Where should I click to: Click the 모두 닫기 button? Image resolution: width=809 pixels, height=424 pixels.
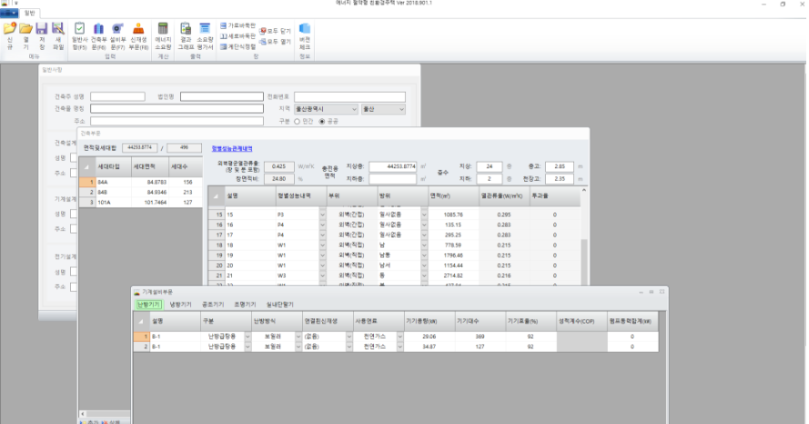click(273, 30)
